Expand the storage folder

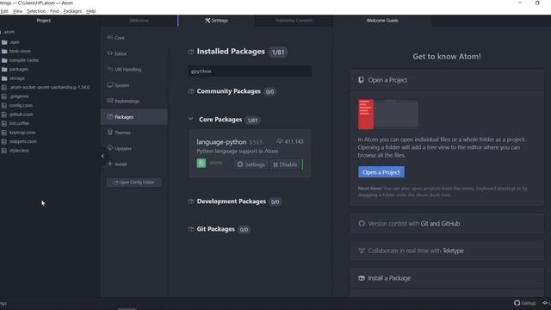click(x=17, y=78)
